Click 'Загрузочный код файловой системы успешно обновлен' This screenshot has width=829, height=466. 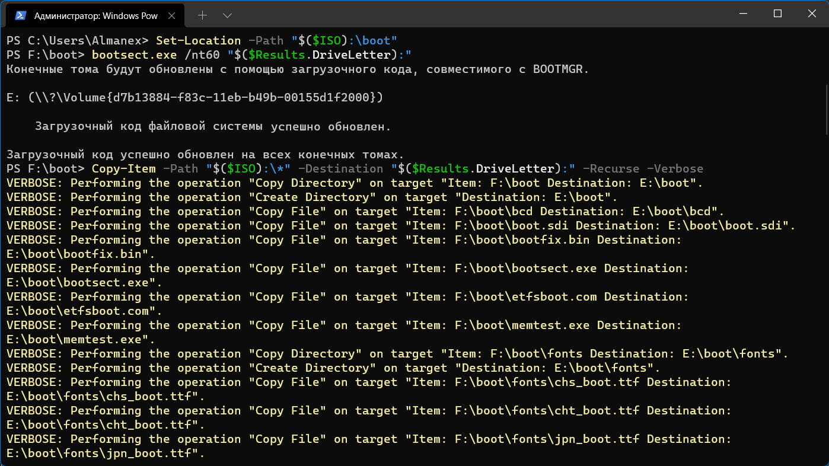pos(213,126)
